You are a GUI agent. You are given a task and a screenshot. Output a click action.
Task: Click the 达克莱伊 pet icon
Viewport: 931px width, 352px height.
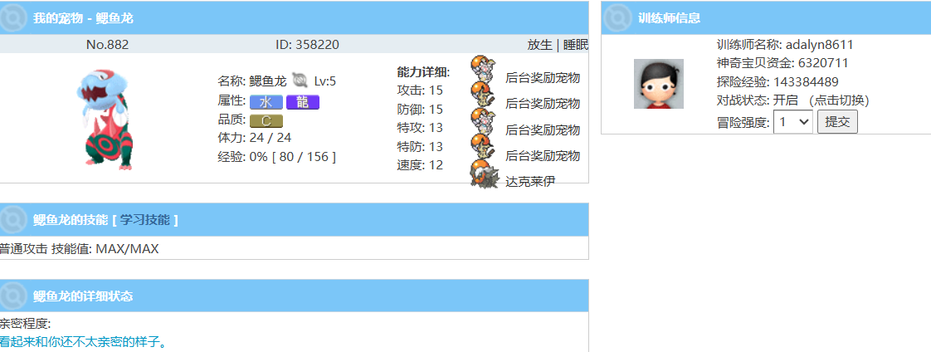point(485,175)
